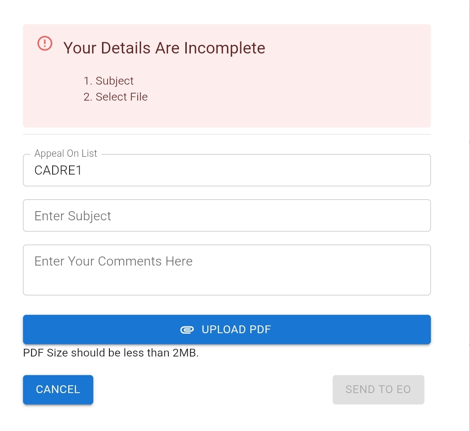Click the PDF size limit notice
Viewport: 470px width, 431px height.
coord(111,353)
